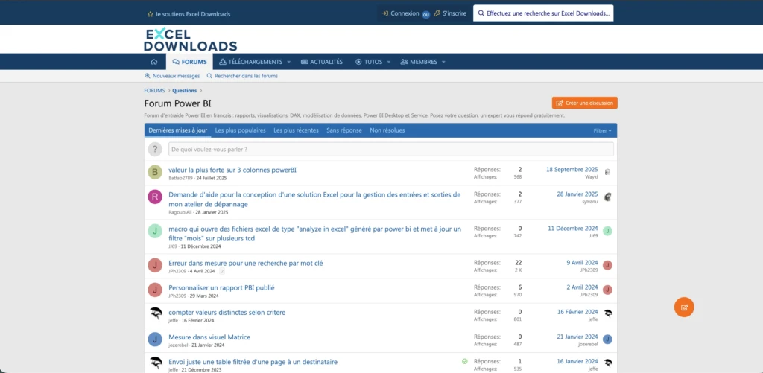The width and height of the screenshot is (763, 373).
Task: Click JJ69's small avatar in last-post column
Action: coord(607,231)
